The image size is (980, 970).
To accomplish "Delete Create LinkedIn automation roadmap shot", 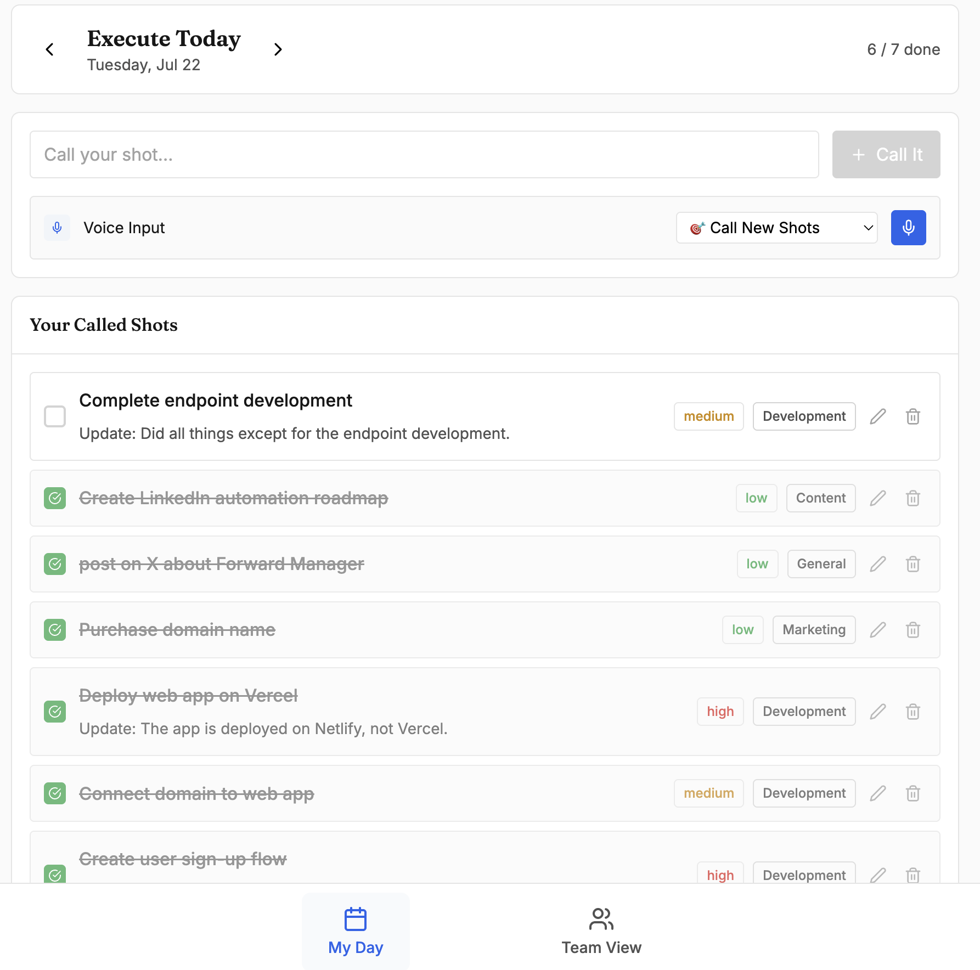I will tap(913, 498).
